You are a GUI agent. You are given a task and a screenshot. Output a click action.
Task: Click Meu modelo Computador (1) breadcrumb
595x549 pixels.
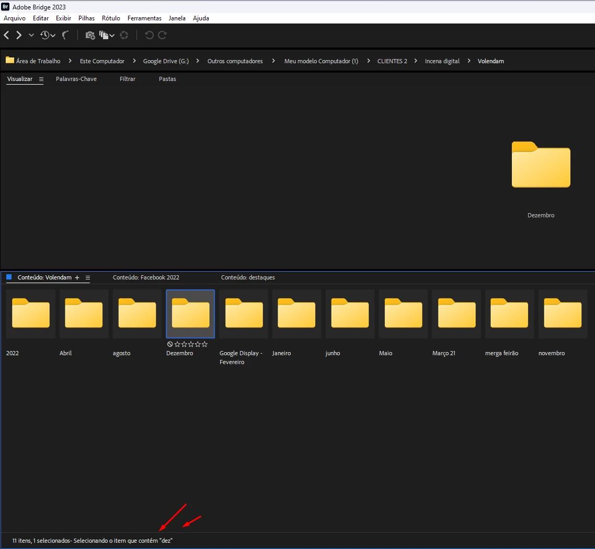click(x=321, y=61)
